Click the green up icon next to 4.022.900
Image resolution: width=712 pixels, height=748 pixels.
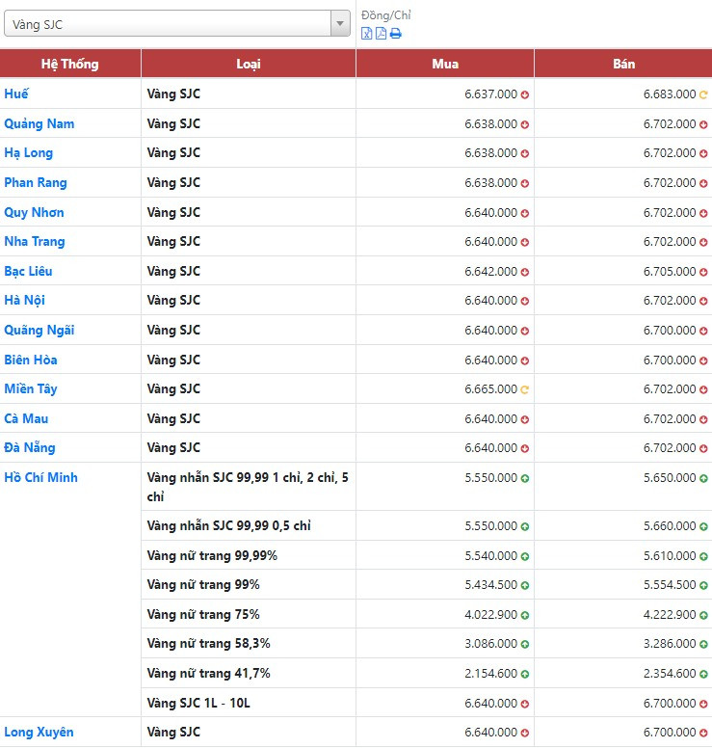[524, 615]
